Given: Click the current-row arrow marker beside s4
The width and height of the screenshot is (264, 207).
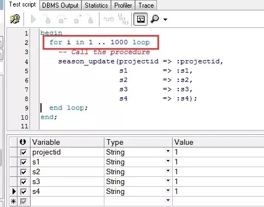Looking at the screenshot, I should point(14,192).
